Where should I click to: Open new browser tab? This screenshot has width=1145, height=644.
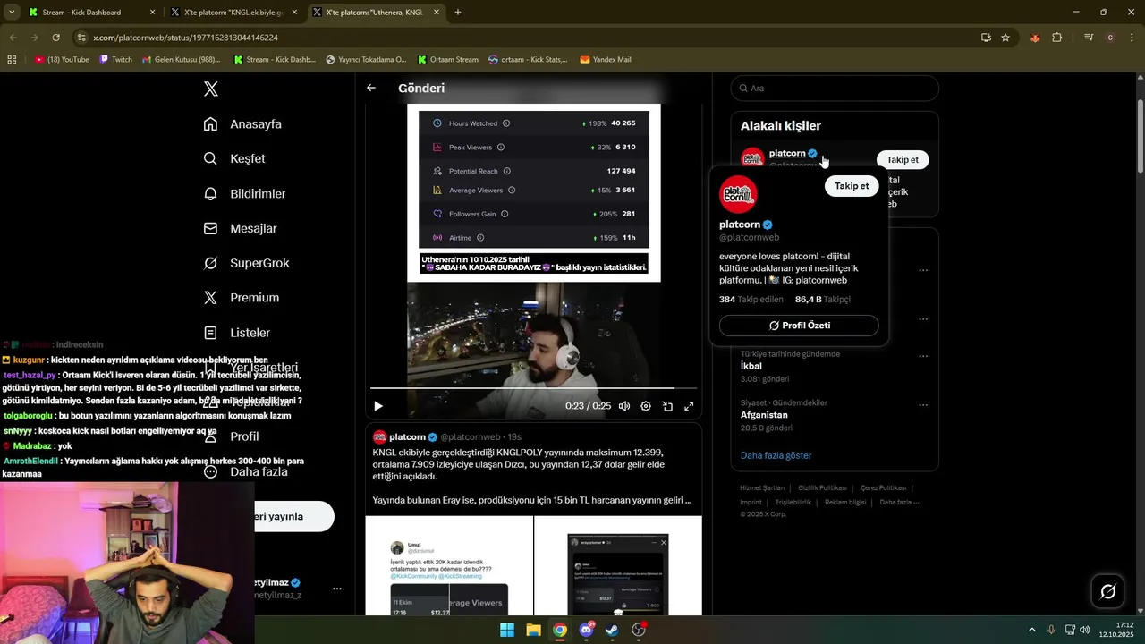click(x=458, y=13)
